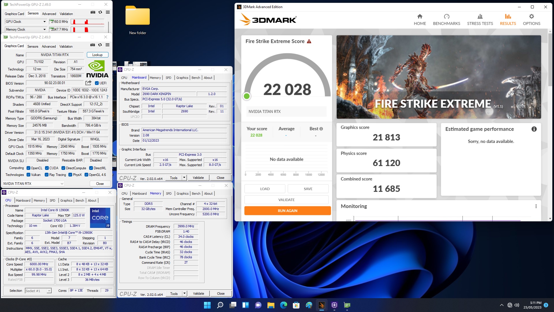Image resolution: width=554 pixels, height=312 pixels.
Task: Open hamburger menu in back GPU-Z Sensors window
Action: (108, 12)
